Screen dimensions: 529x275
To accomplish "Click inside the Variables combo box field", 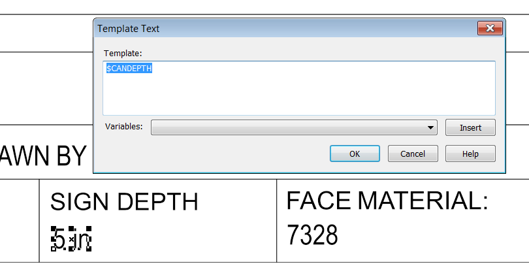I will pos(287,128).
